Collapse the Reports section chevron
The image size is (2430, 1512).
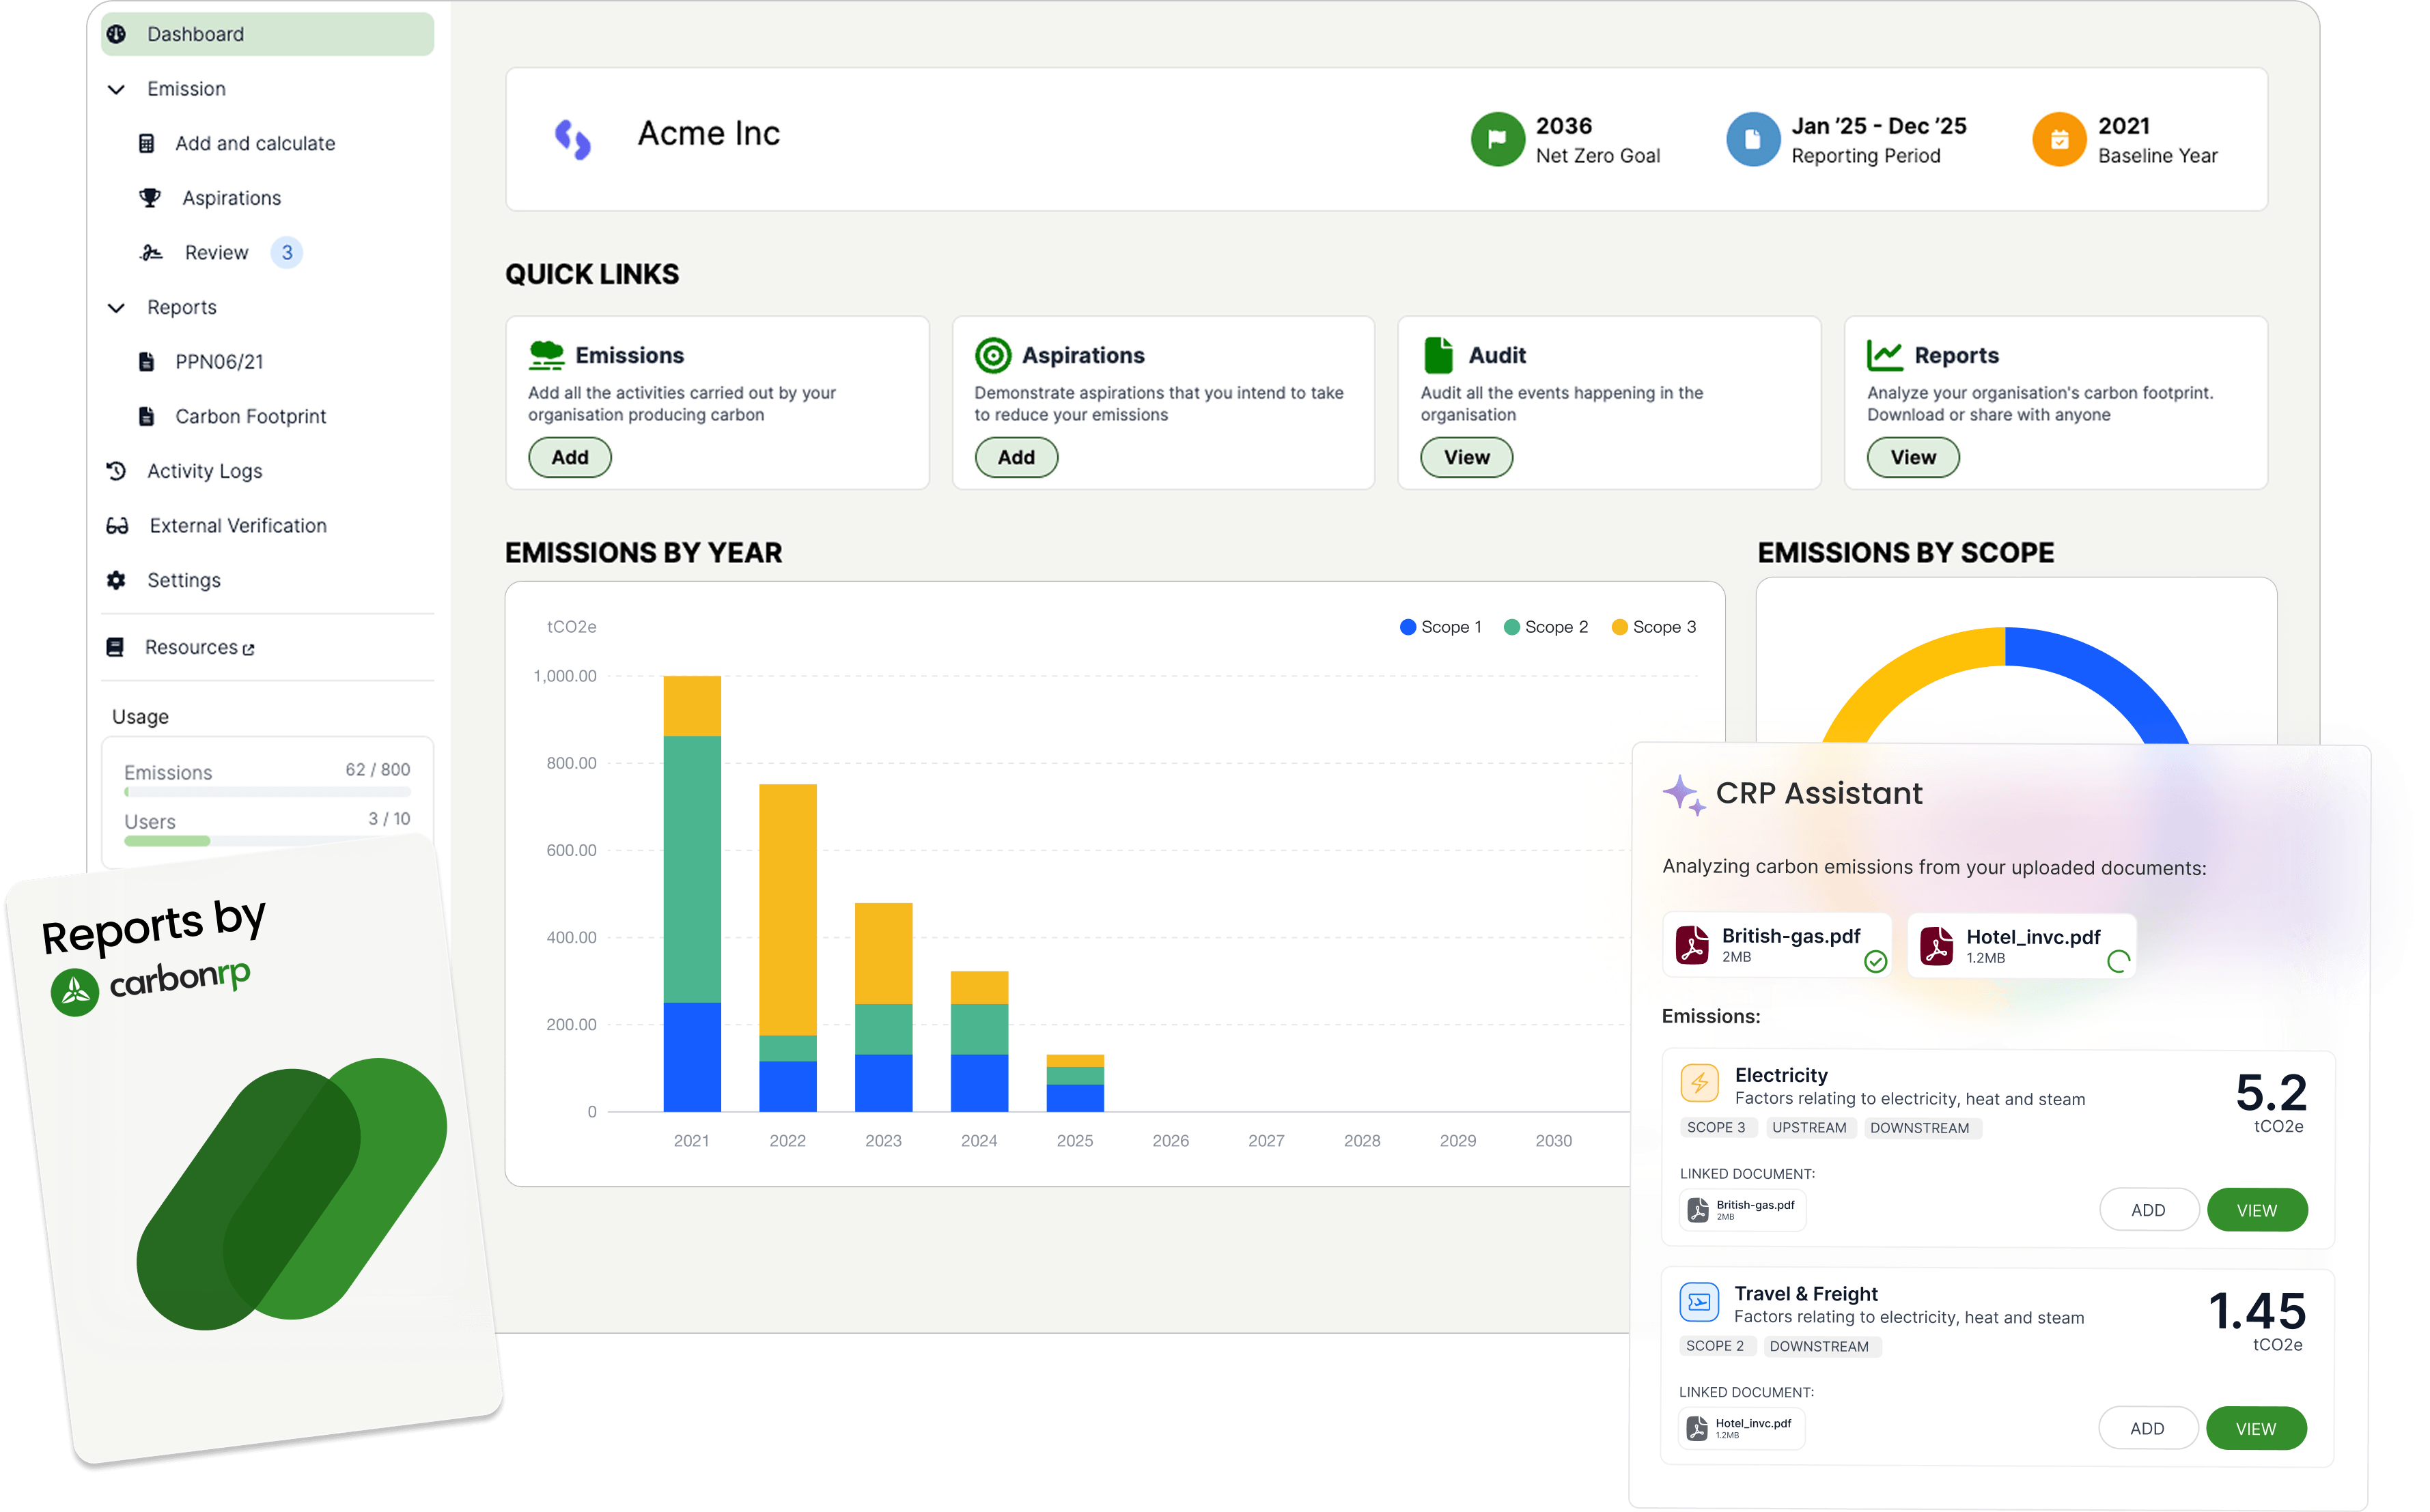click(x=116, y=307)
